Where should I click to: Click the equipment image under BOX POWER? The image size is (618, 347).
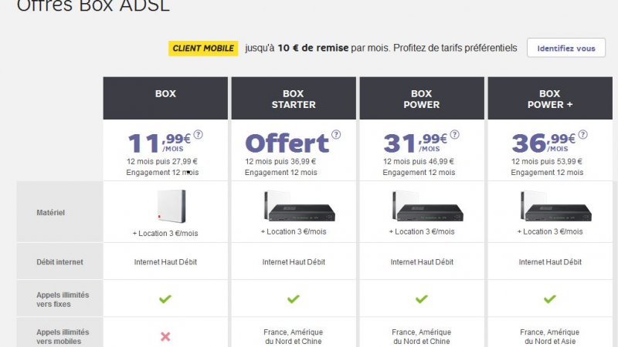pyautogui.click(x=421, y=206)
